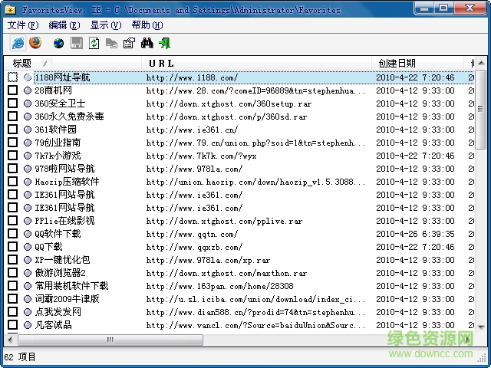Click the bookmark icon beside 7k7k小游戏
Image resolution: width=491 pixels, height=368 pixels.
point(28,156)
